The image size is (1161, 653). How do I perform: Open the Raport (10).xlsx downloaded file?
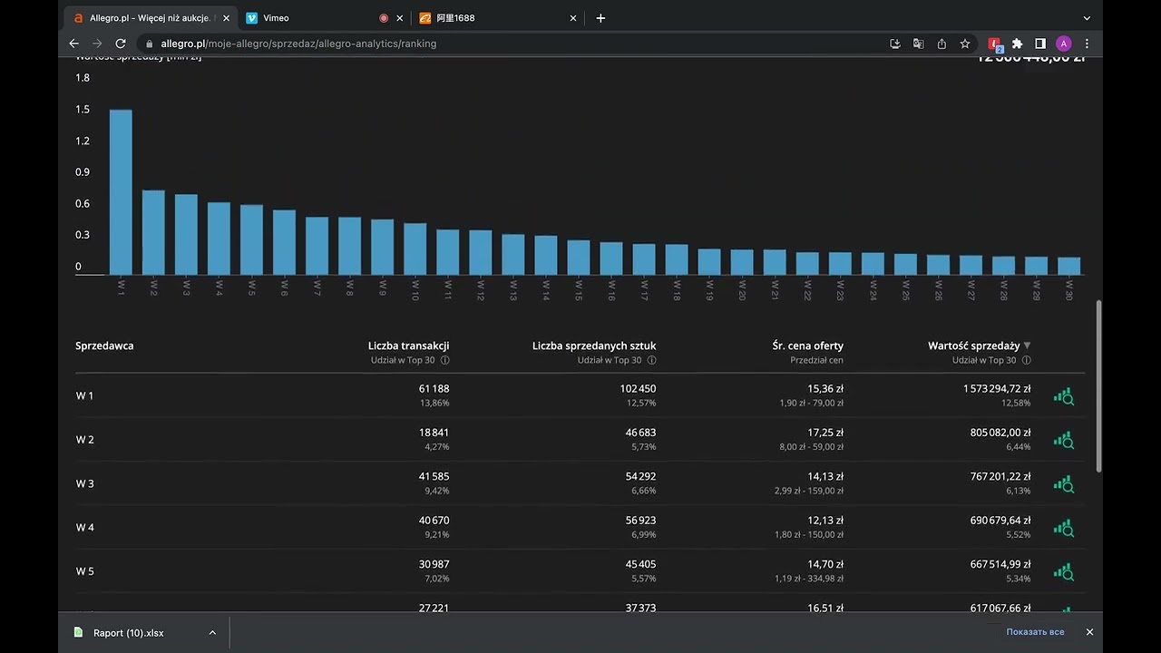(127, 632)
